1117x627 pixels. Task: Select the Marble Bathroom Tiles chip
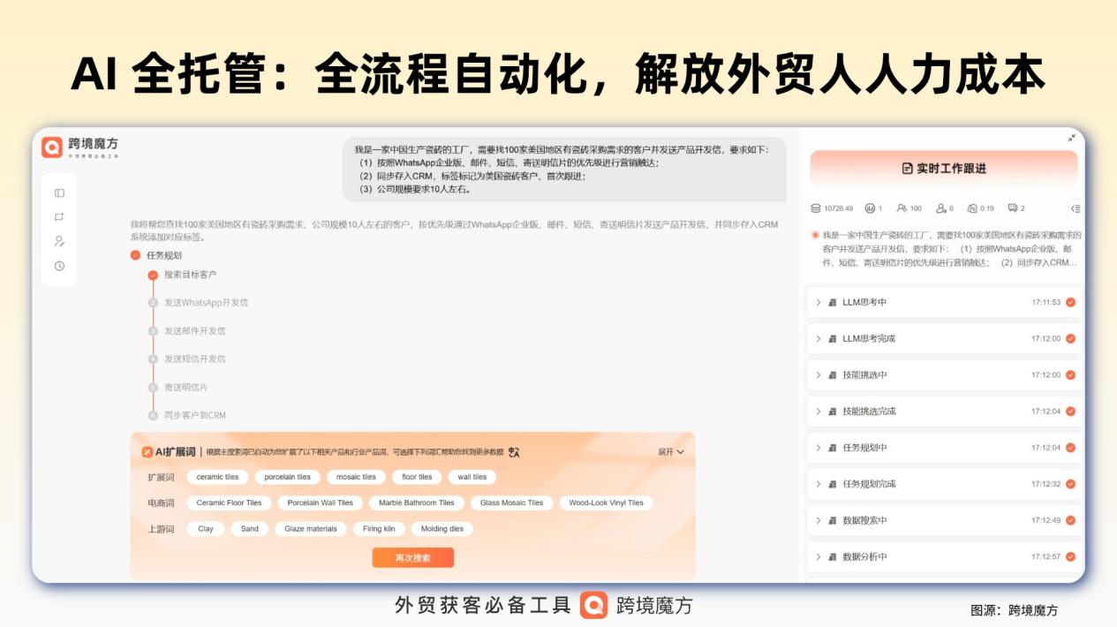417,503
